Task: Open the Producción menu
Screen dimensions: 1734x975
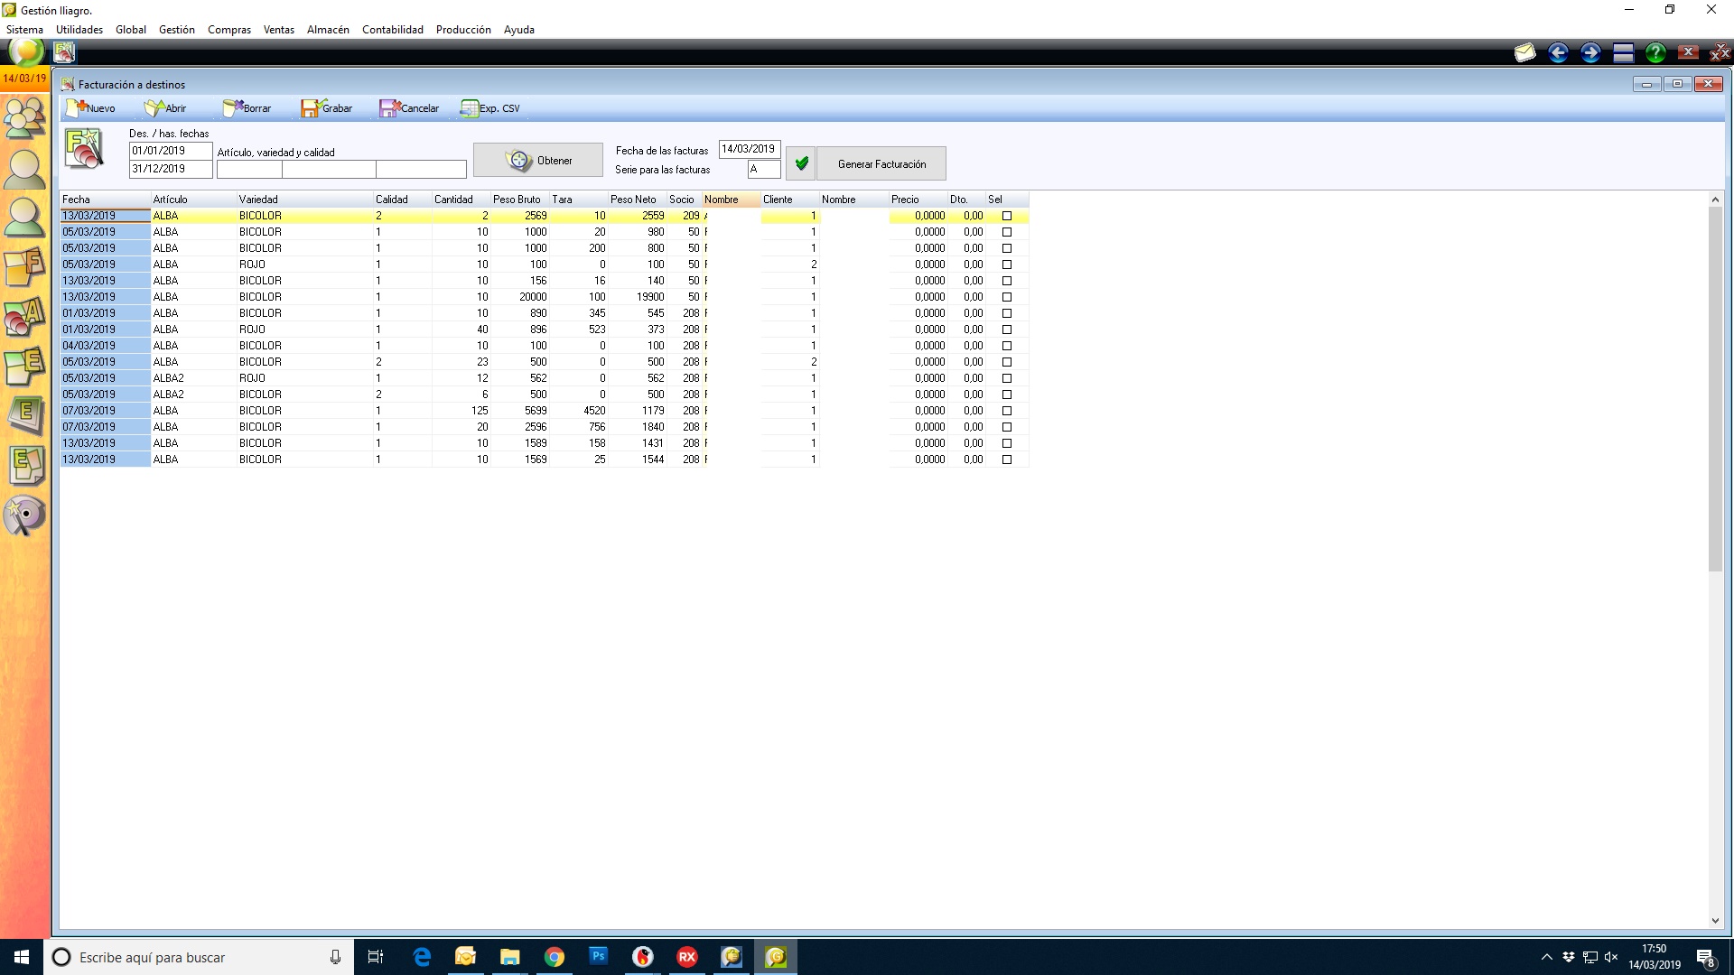Action: pos(463,30)
